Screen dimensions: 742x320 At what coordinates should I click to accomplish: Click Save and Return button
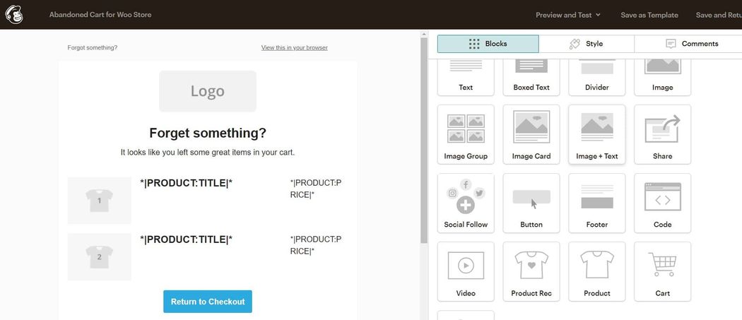pos(719,15)
